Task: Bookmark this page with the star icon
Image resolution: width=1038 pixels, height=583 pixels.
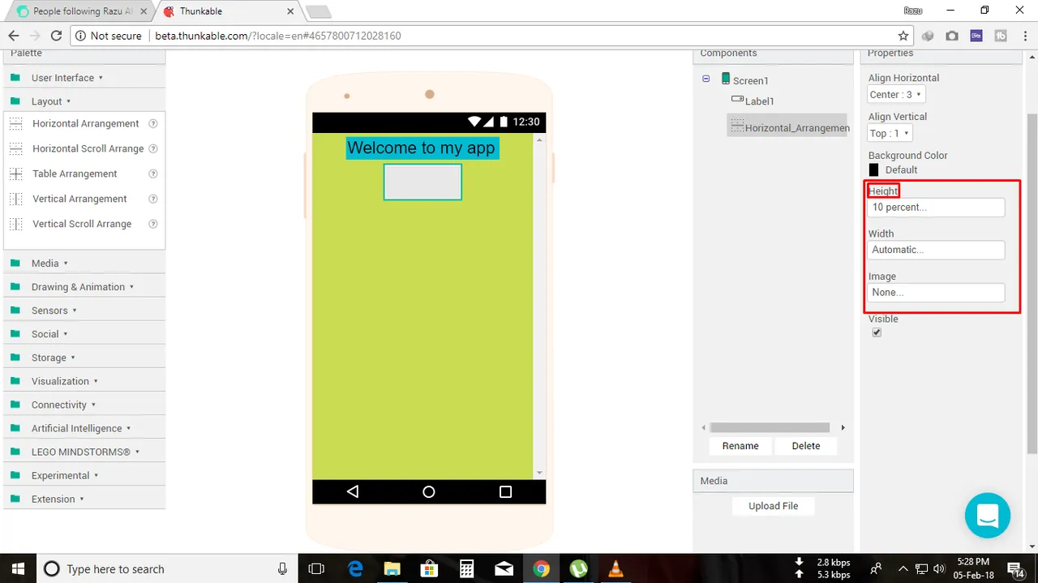Action: click(x=903, y=36)
